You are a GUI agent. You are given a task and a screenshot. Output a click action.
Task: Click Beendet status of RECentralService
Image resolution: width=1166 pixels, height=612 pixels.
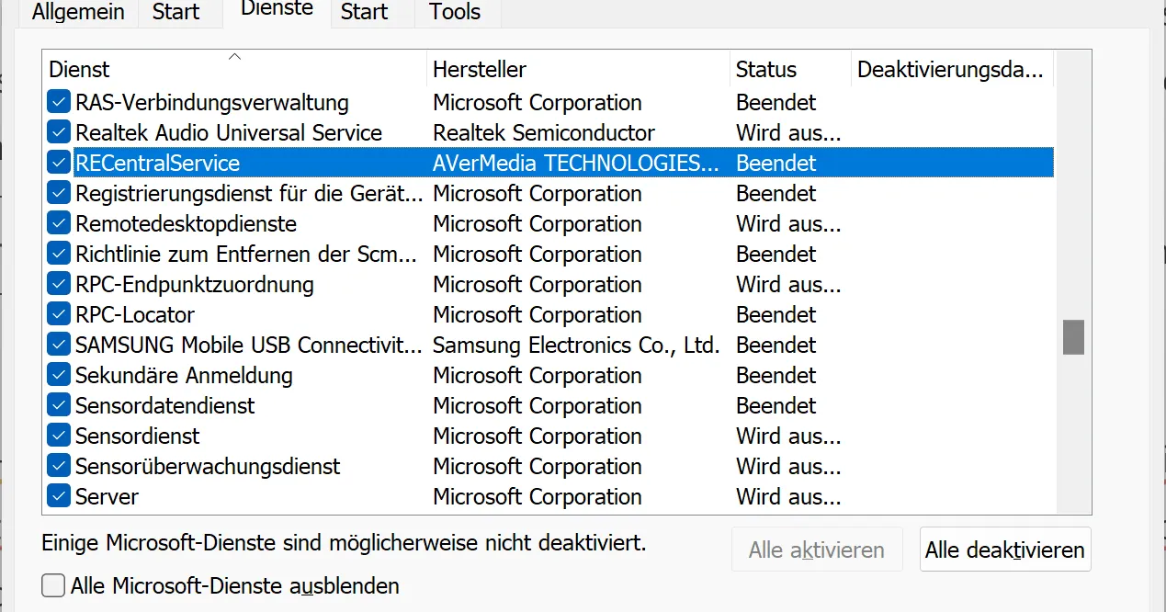776,163
